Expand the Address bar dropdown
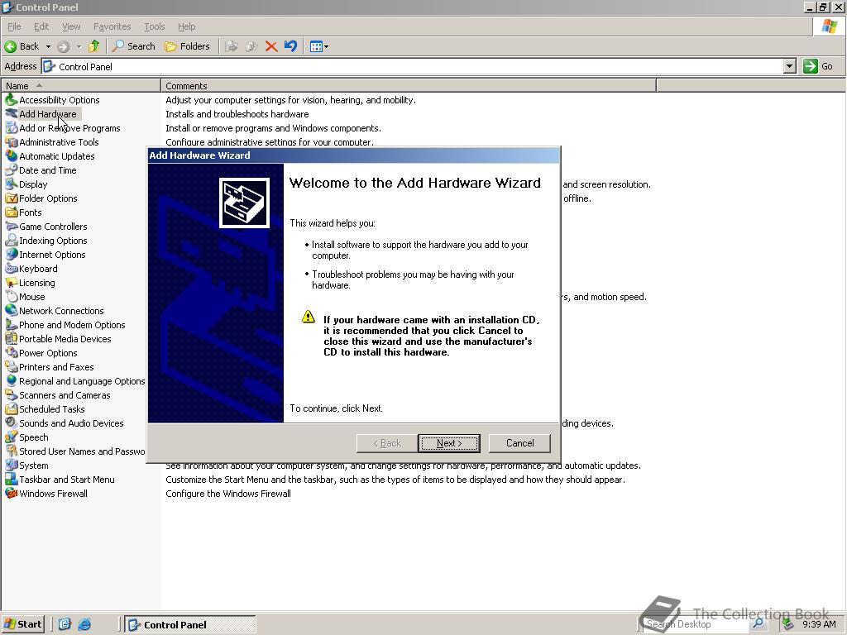Image resolution: width=847 pixels, height=635 pixels. click(x=790, y=66)
